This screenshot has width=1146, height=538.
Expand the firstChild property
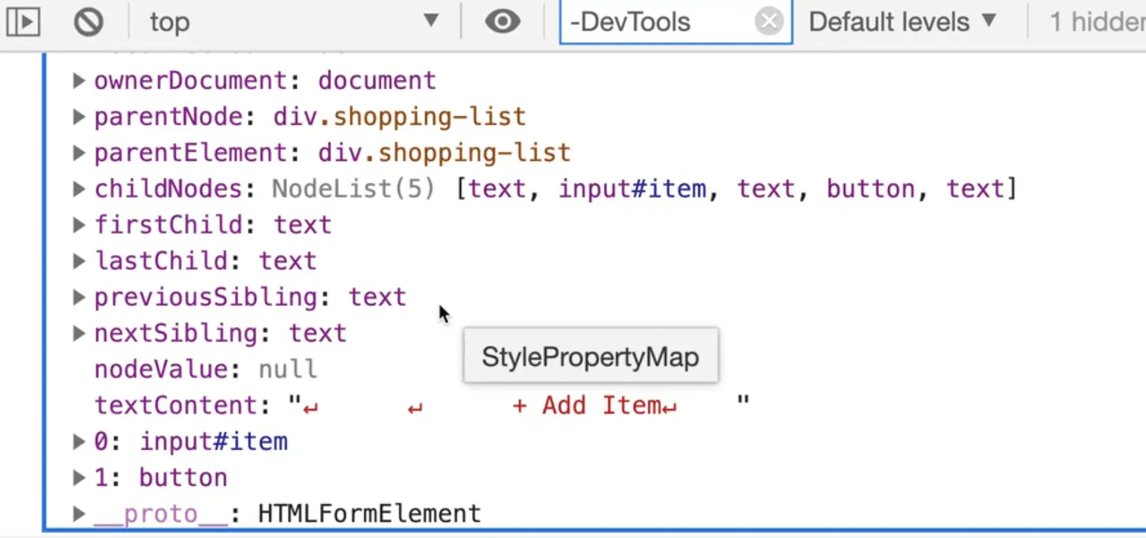click(79, 225)
